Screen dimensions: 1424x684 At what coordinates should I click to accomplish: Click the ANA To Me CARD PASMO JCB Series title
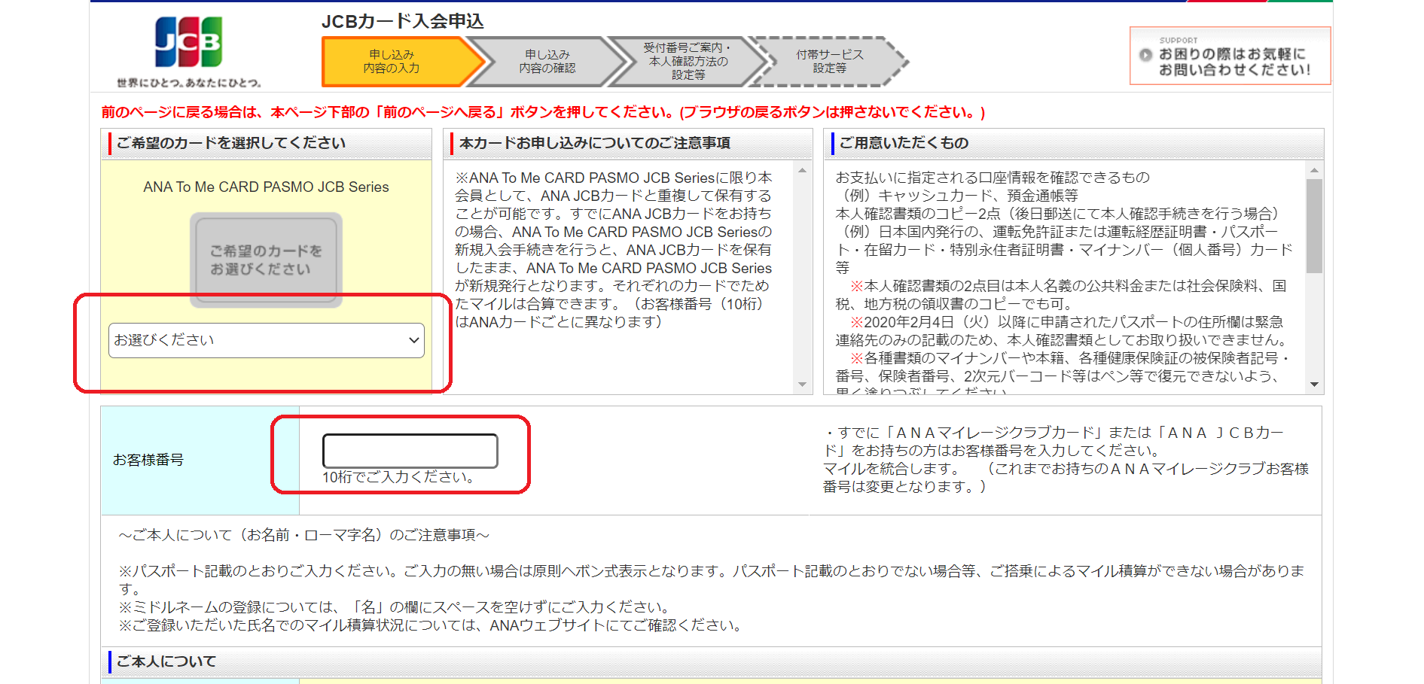[x=266, y=187]
